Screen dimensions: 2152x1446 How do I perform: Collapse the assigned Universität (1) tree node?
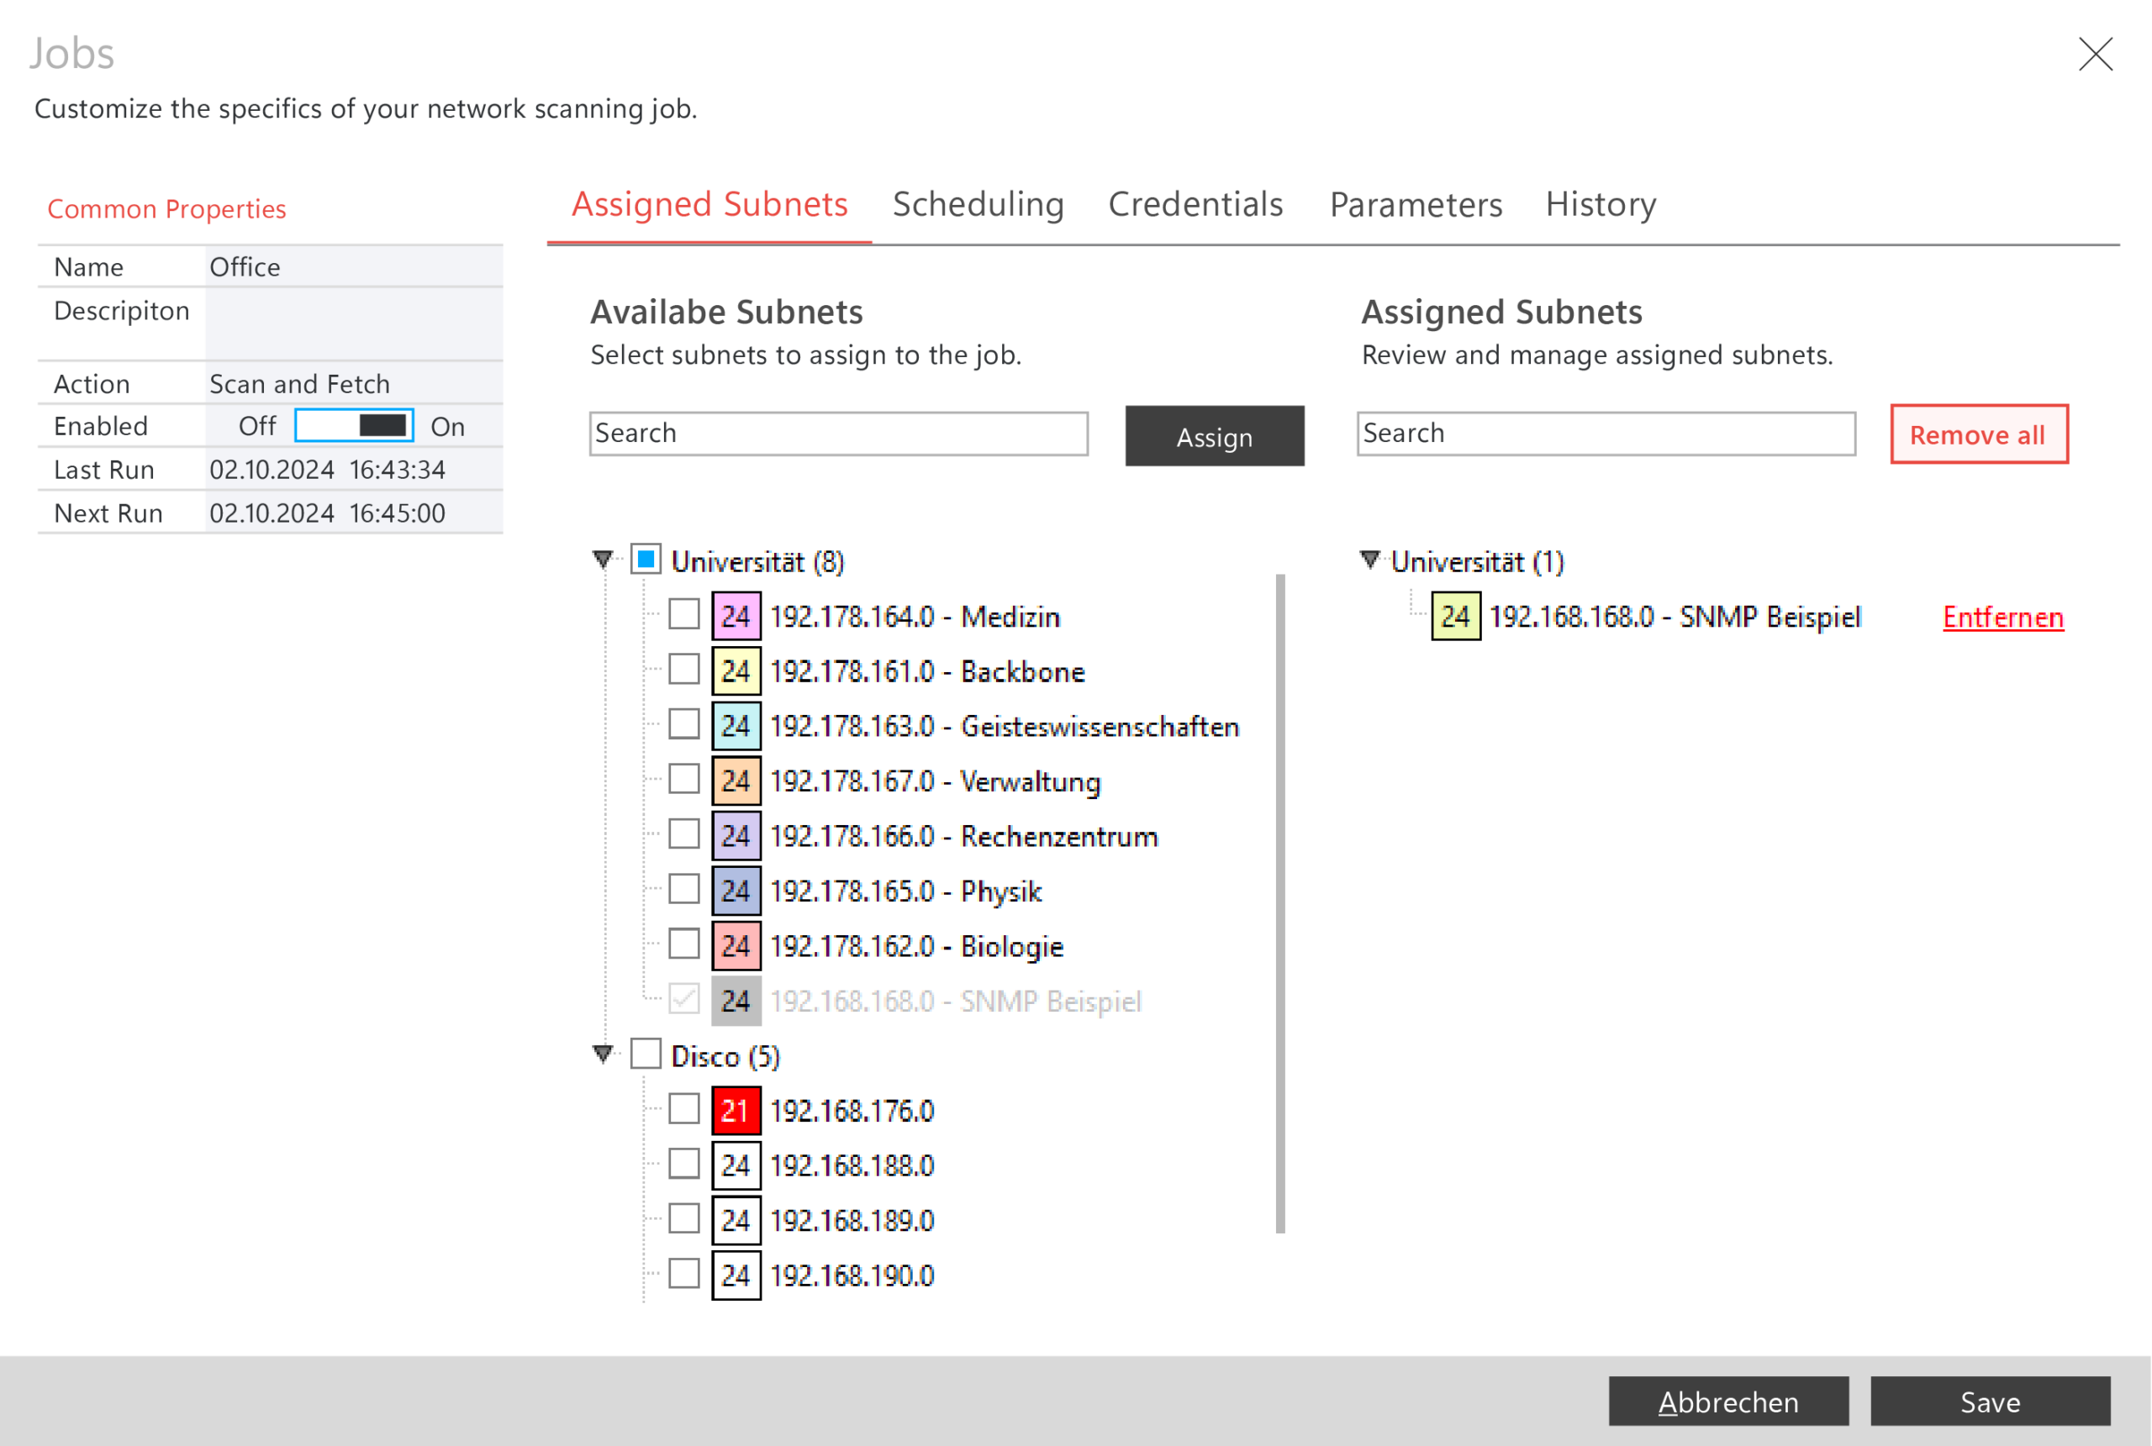click(x=1369, y=560)
